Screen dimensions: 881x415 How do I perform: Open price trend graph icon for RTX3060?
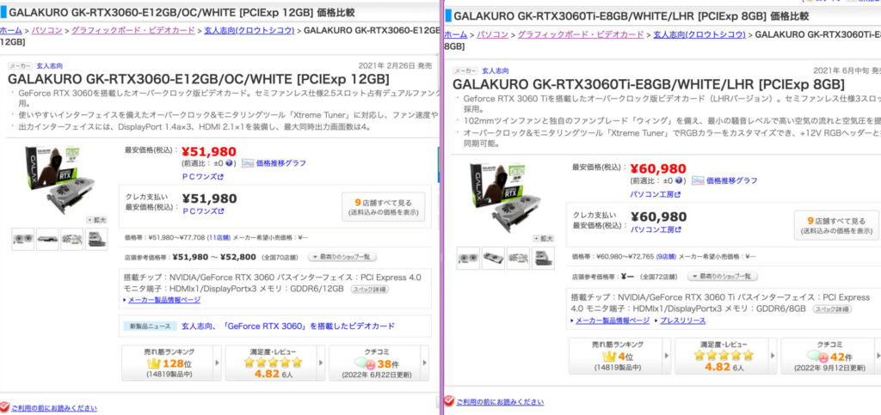click(x=248, y=163)
